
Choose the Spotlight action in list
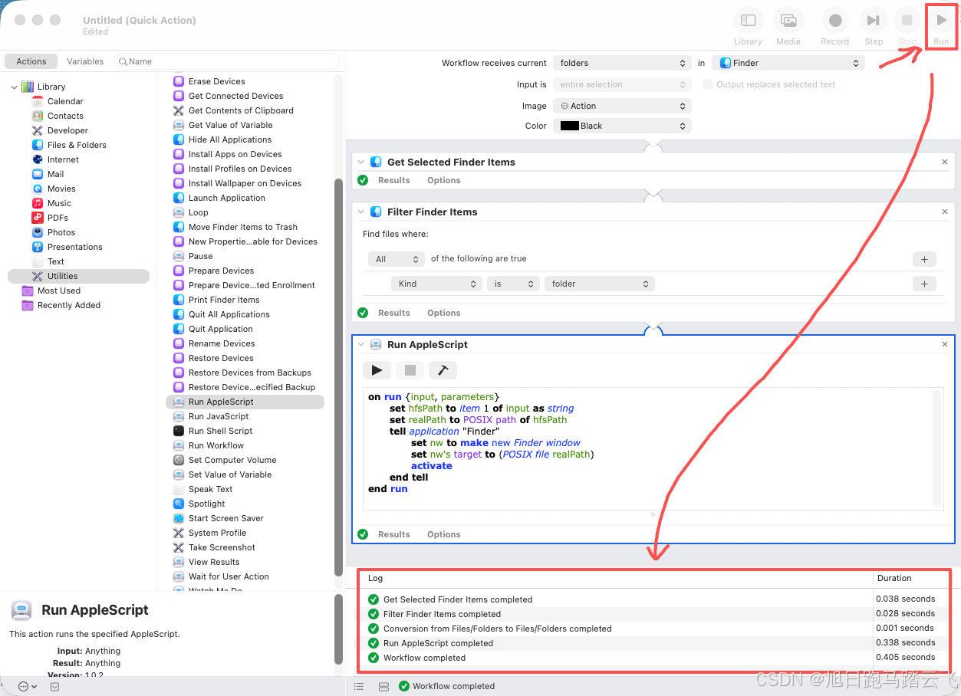(206, 504)
